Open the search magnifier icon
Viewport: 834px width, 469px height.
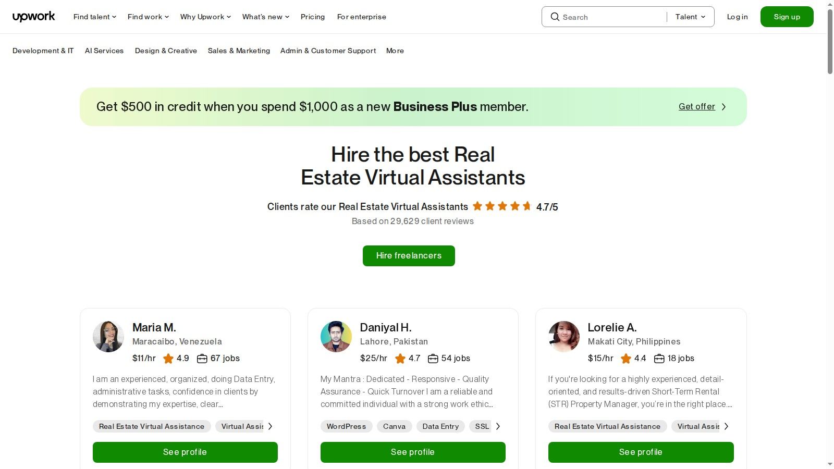(555, 17)
